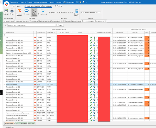Open the Нештатные ситуации document tab
The height and width of the screenshot is (128, 156).
coord(22,21)
